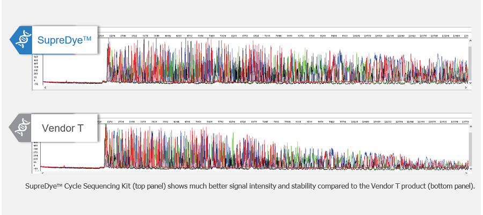Viewport: 483px width, 215px height.
Task: Click left scroll arrow under SupreDye chromatogram
Action: pos(45,88)
